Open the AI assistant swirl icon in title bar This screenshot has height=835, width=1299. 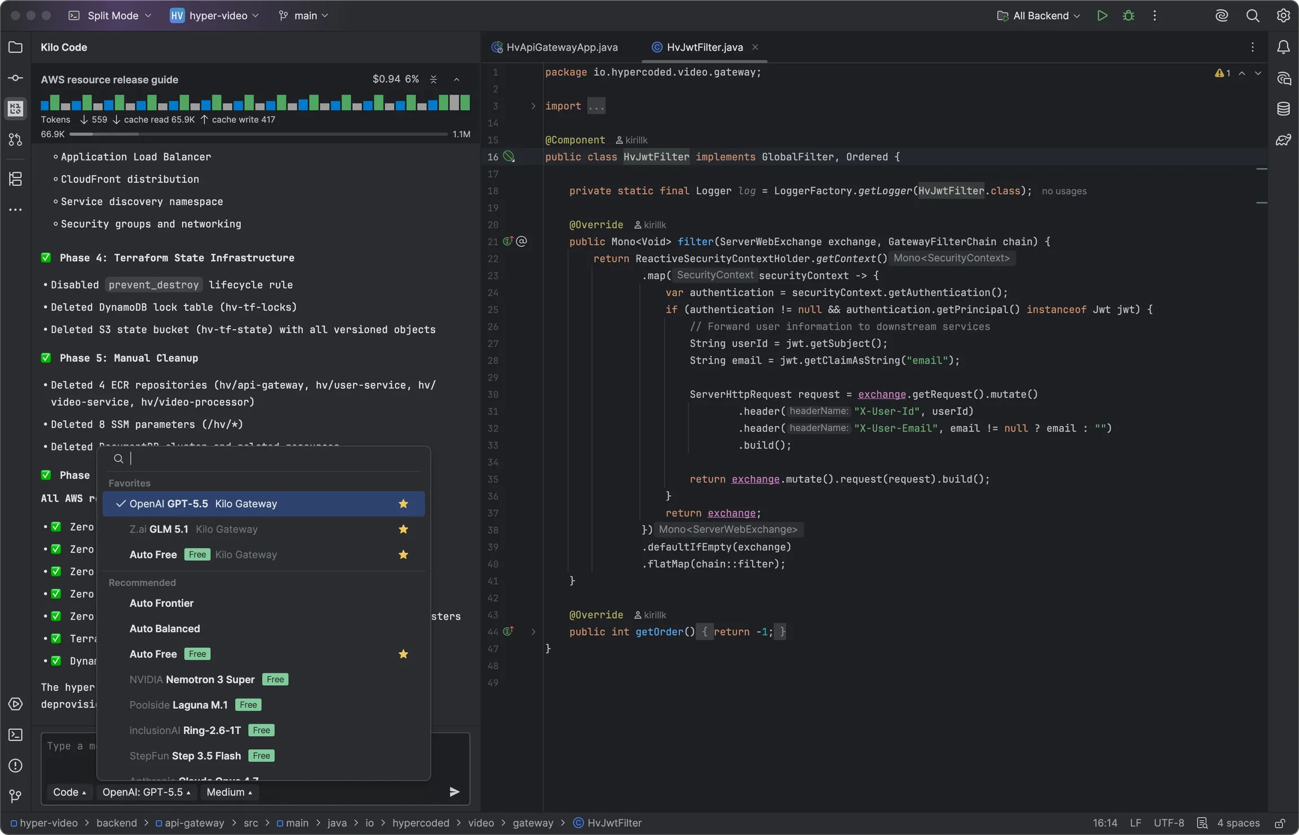(1221, 16)
